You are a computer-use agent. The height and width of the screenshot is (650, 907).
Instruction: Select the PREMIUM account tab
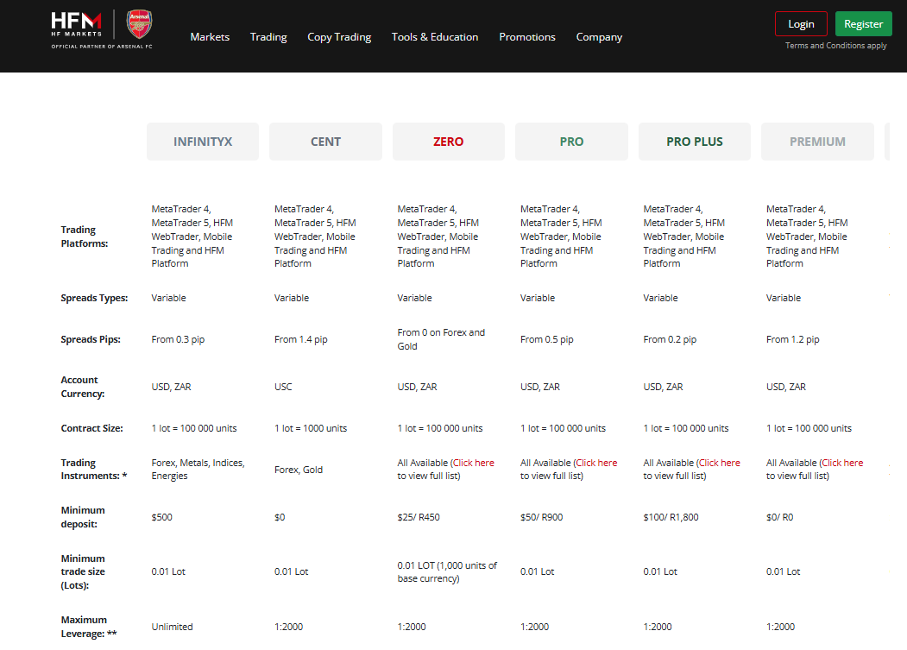coord(817,142)
